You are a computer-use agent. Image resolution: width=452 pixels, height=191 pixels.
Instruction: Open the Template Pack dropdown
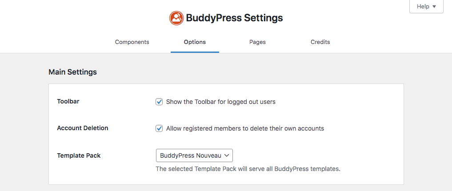tap(194, 155)
